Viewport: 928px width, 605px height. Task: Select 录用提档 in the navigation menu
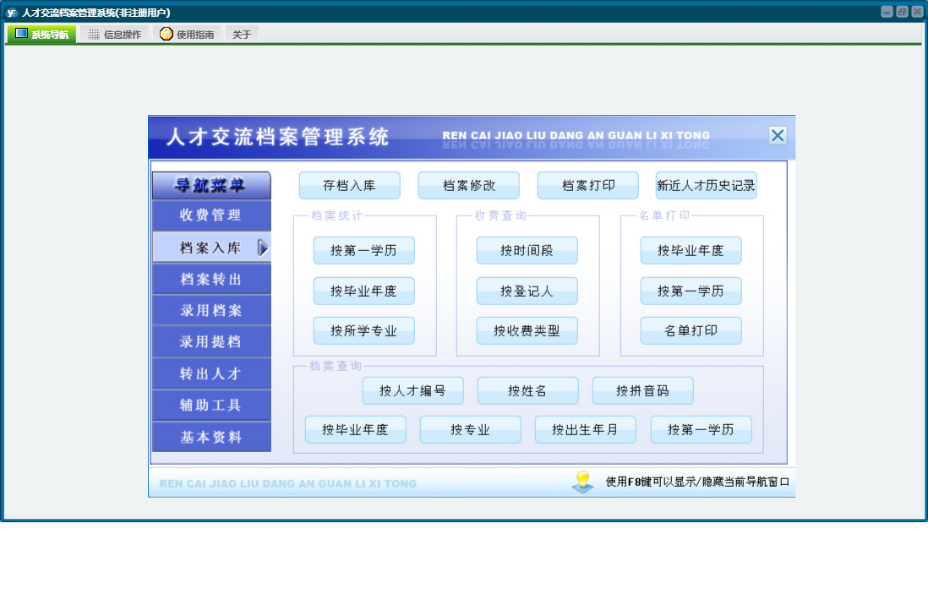tap(211, 341)
